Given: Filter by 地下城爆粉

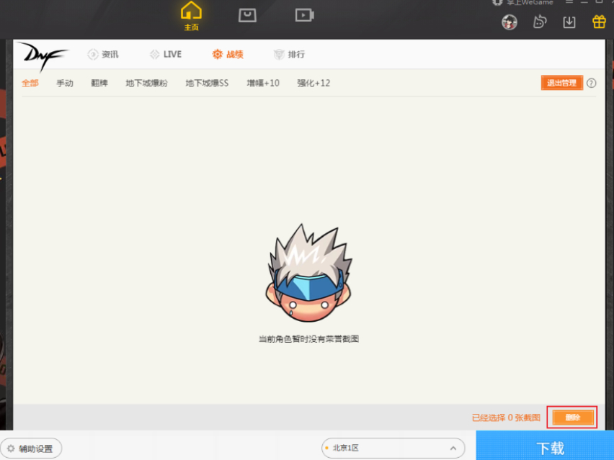Looking at the screenshot, I should [x=146, y=83].
